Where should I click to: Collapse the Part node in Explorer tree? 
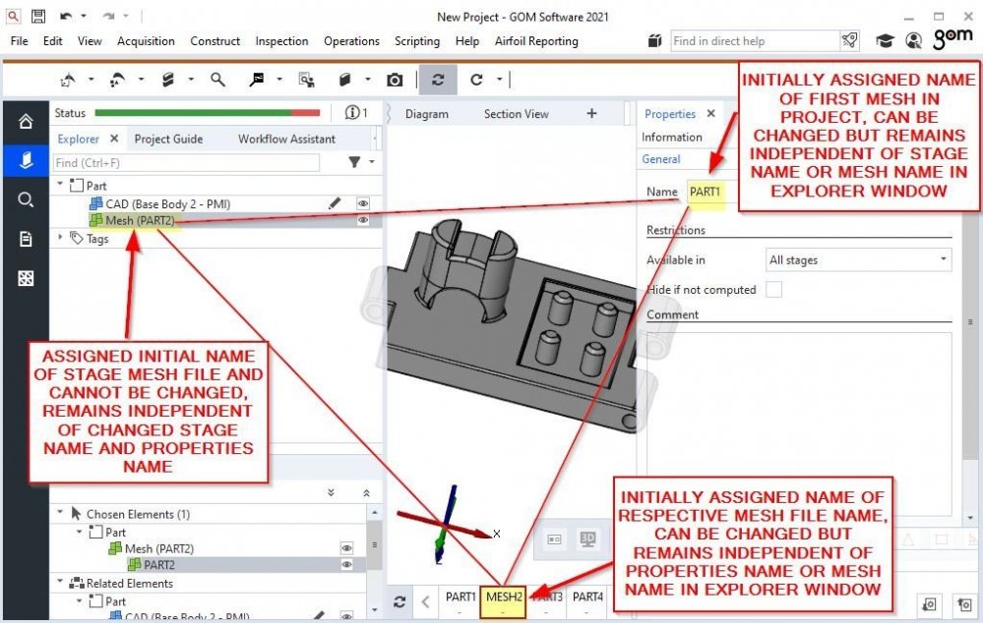pos(61,185)
